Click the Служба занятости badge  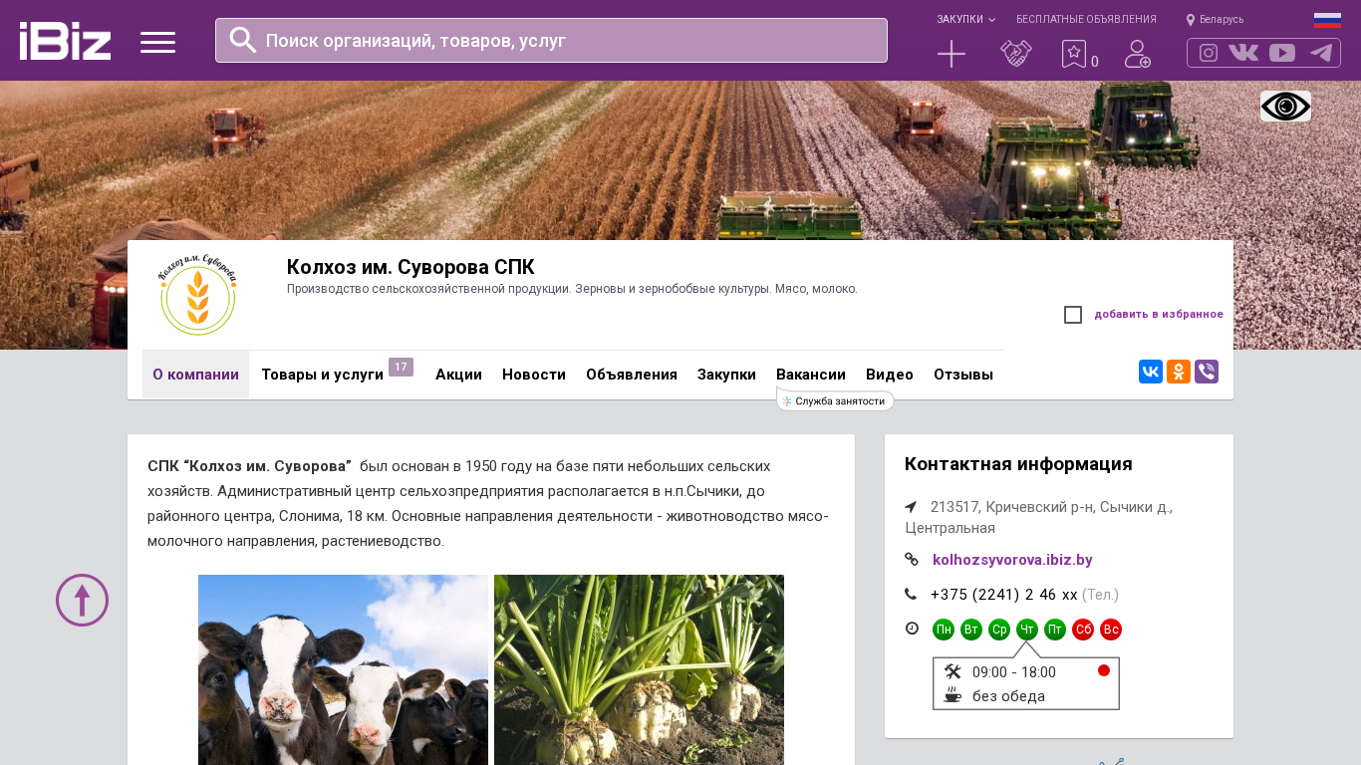pyautogui.click(x=836, y=400)
